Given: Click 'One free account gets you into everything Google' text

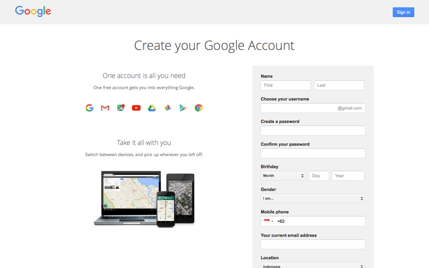Looking at the screenshot, I should 144,88.
